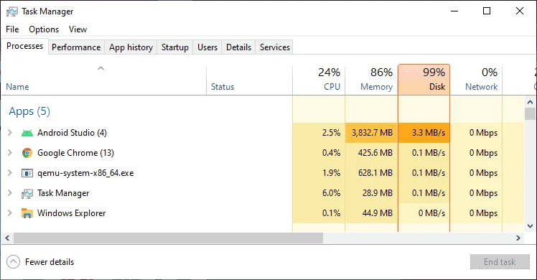Viewport: 537px width, 280px height.
Task: Expand the Google Chrome process group
Action: [x=10, y=153]
